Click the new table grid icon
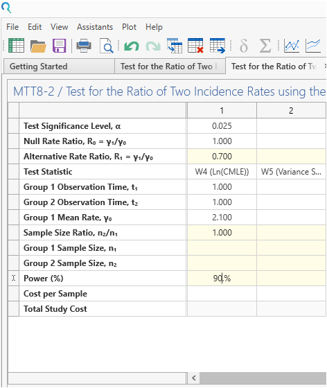This screenshot has width=327, height=388. tap(16, 46)
